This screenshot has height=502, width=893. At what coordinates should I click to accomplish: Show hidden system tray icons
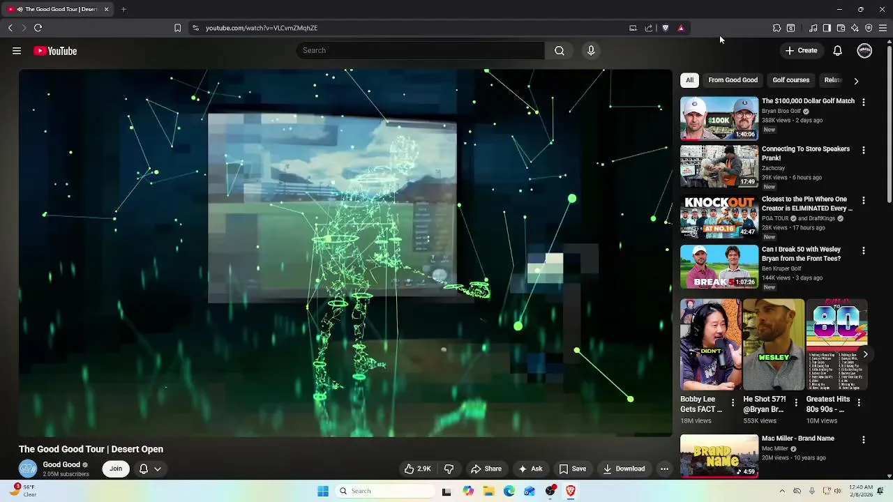point(781,491)
